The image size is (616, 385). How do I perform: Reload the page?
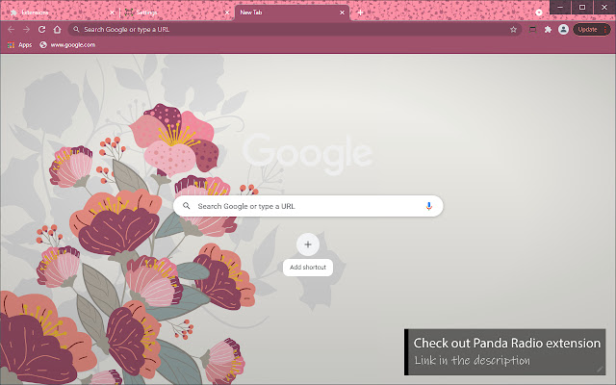click(x=41, y=30)
